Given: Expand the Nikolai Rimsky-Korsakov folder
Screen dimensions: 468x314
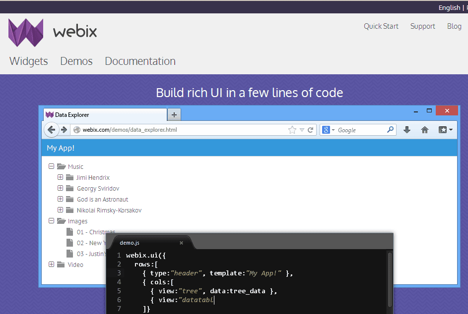Looking at the screenshot, I should (x=60, y=210).
